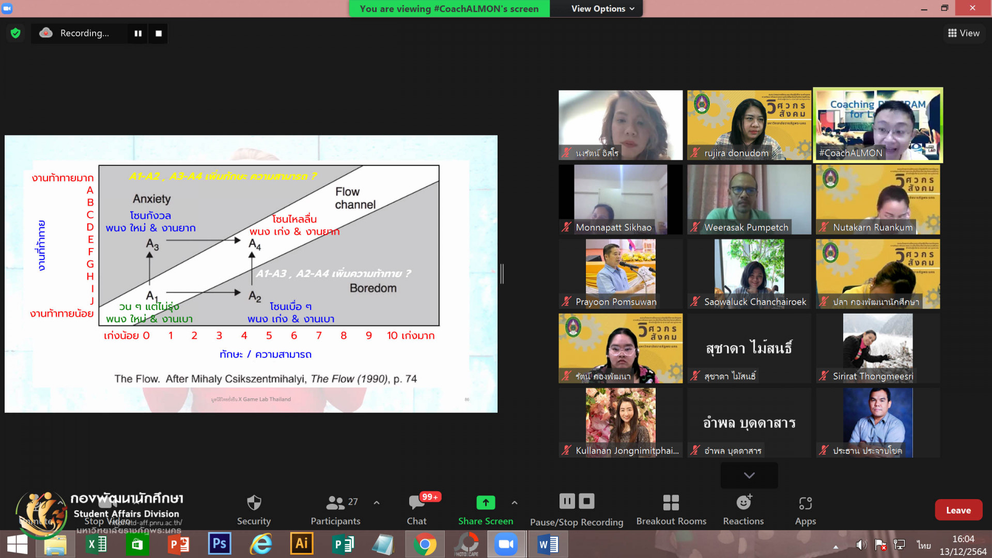
Task: Open the Chat panel
Action: click(416, 509)
